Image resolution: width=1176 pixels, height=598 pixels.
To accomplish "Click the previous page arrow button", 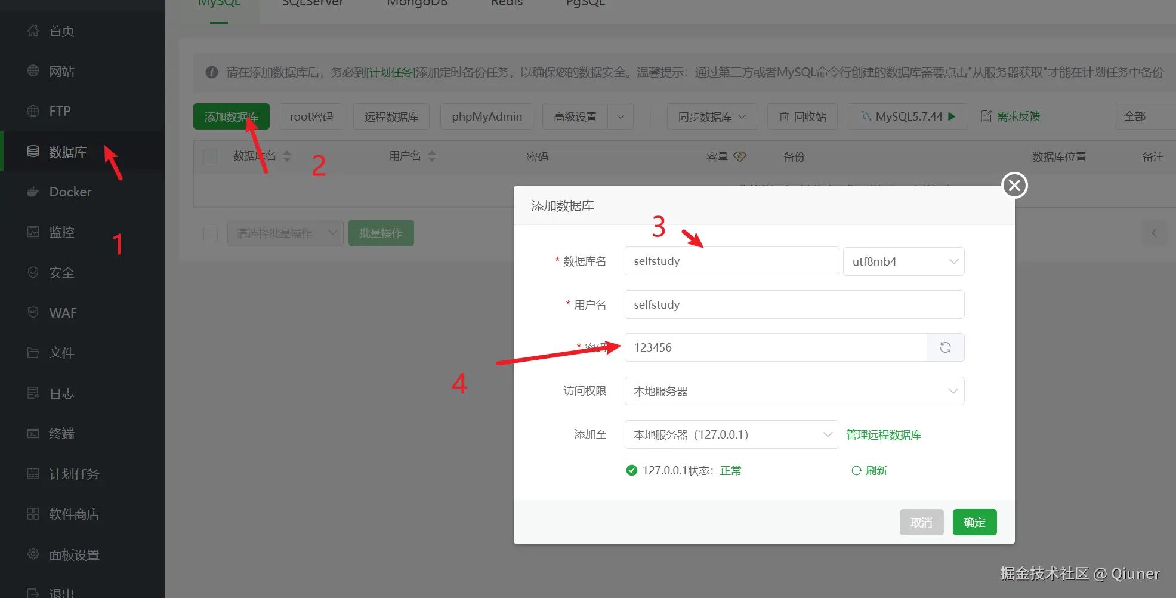I will click(x=1154, y=233).
